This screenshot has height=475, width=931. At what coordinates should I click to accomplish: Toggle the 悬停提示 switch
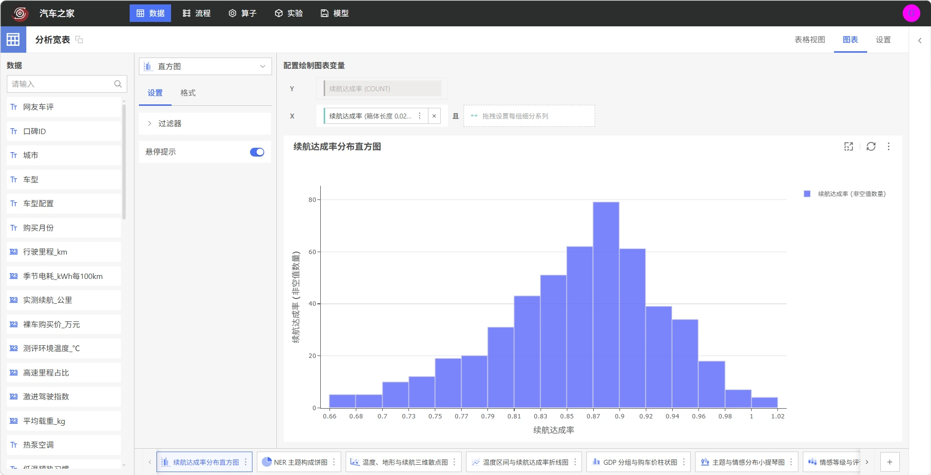point(257,152)
